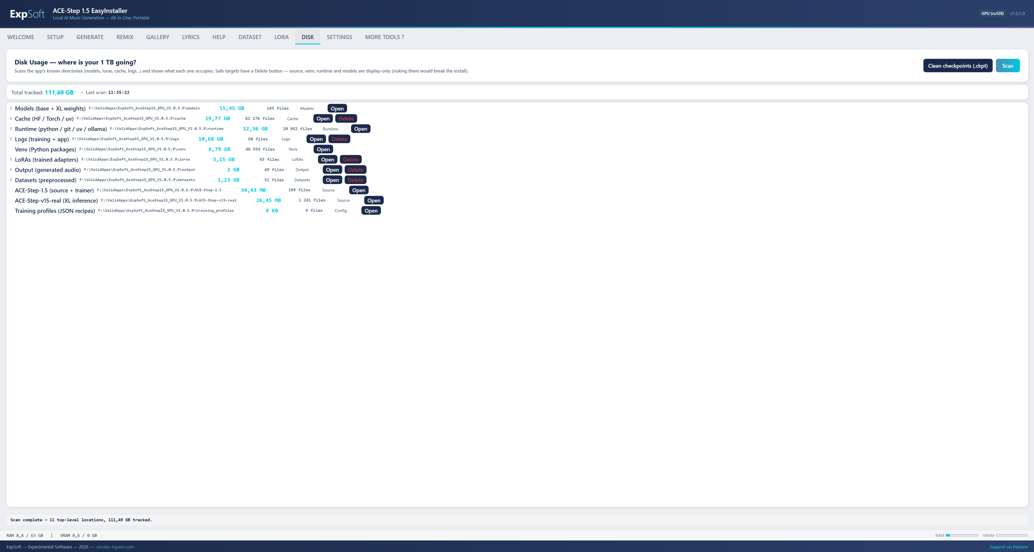Click the VRAM 0,6 / 0 GB readout

pos(78,536)
